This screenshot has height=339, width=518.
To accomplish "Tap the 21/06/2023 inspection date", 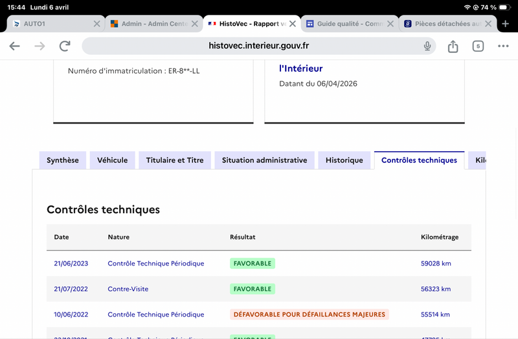I will [70, 263].
